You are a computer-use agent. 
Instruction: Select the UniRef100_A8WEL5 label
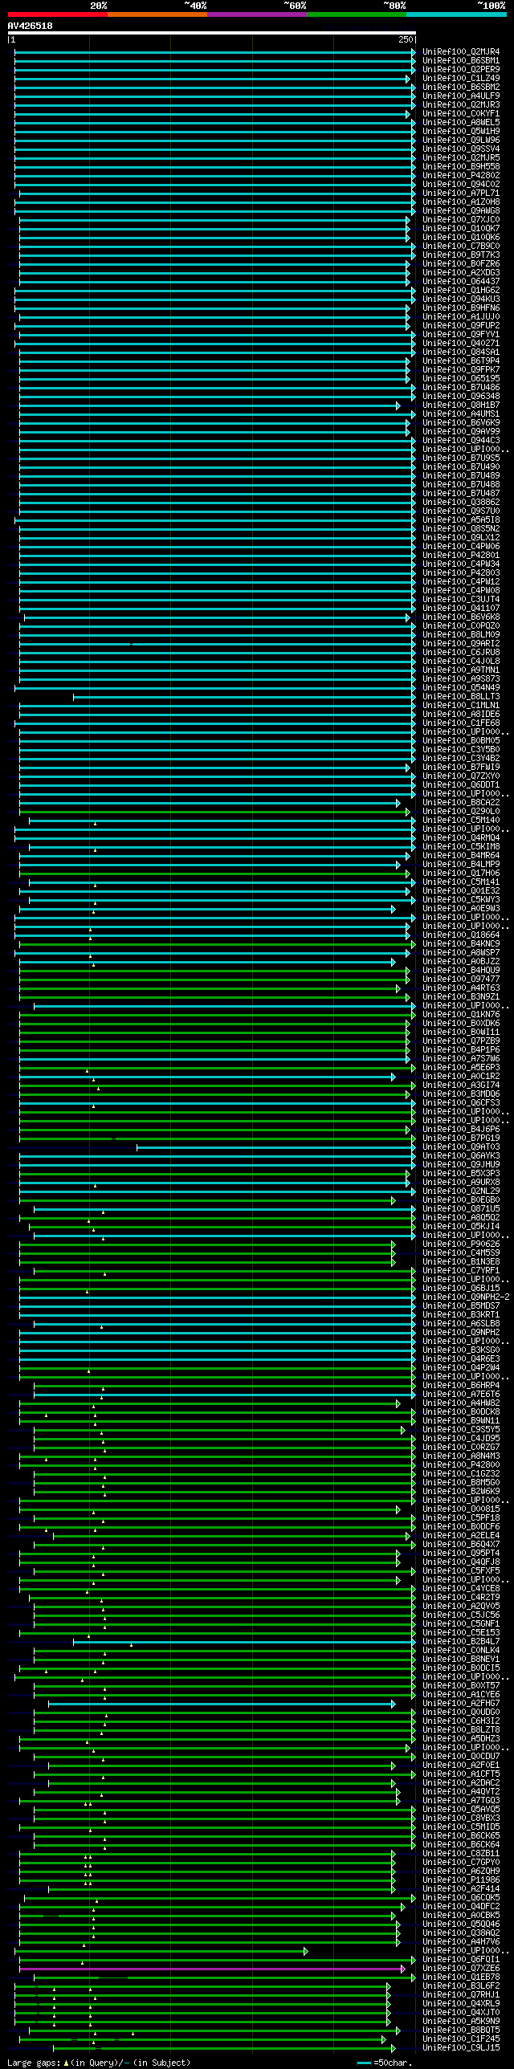[x=461, y=123]
